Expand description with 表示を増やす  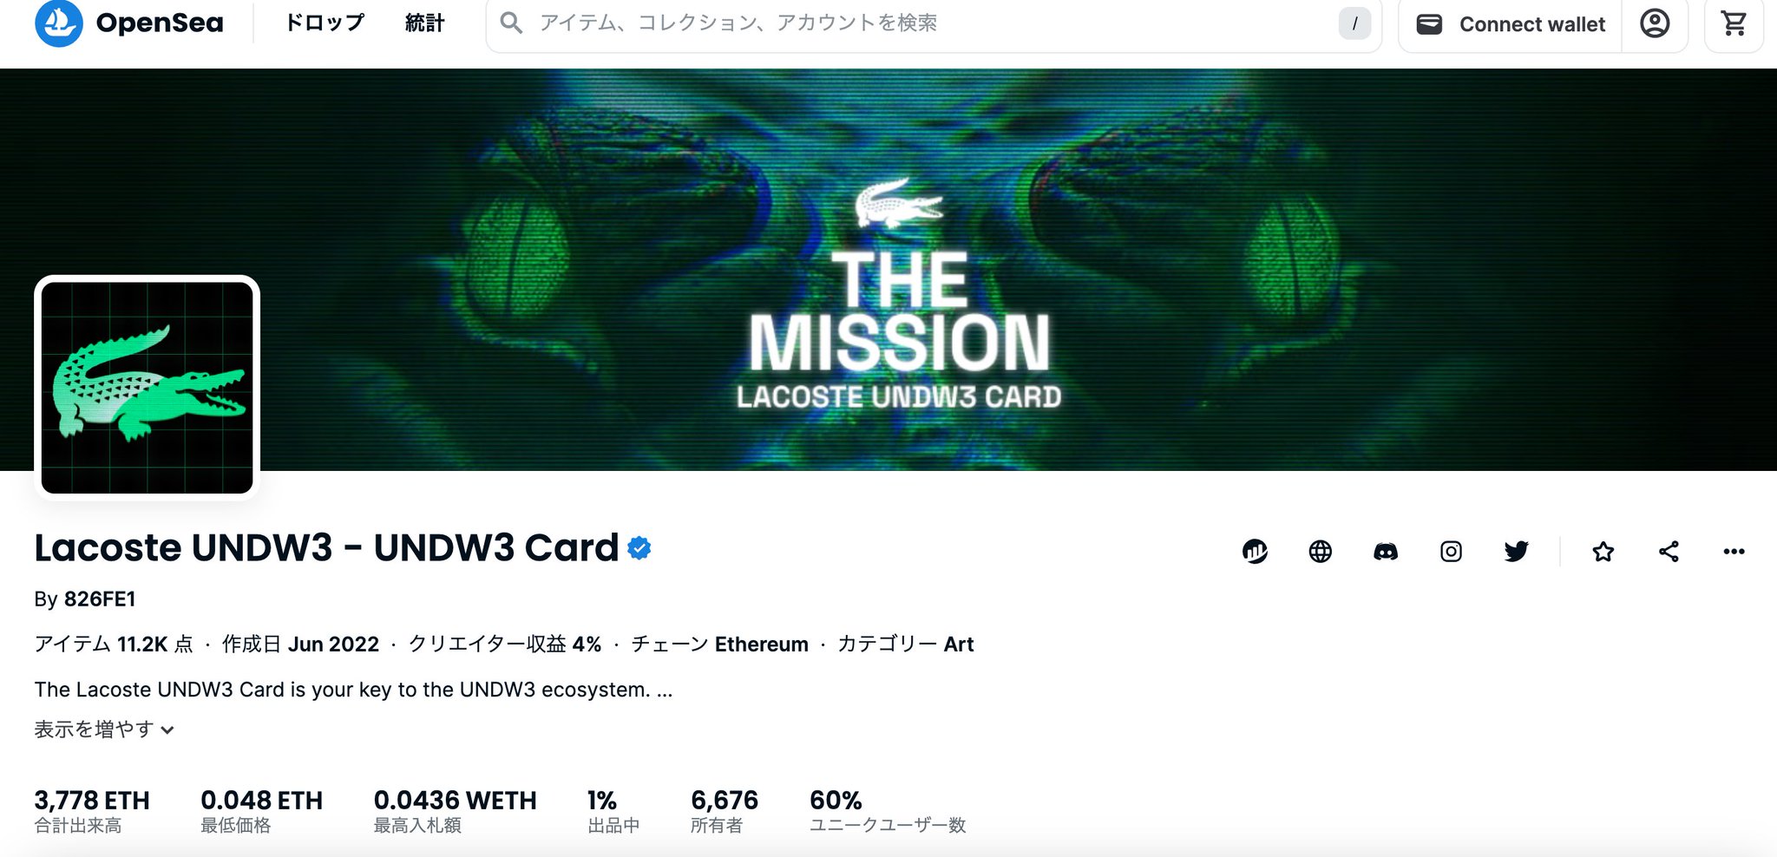point(104,729)
